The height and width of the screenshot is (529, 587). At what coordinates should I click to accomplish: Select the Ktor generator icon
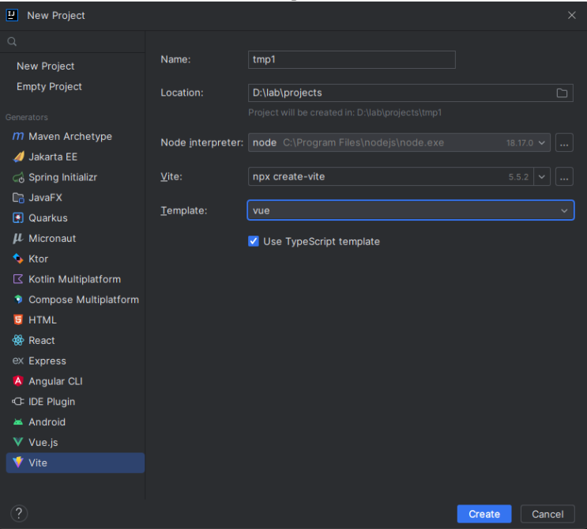(x=18, y=259)
